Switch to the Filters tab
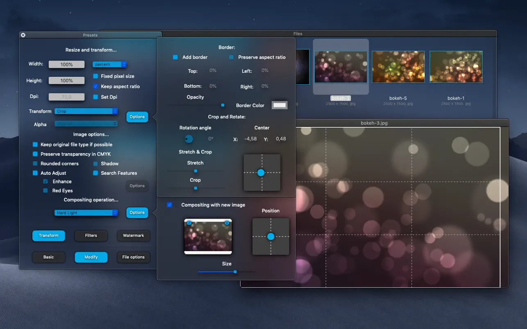The width and height of the screenshot is (527, 329). pyautogui.click(x=91, y=236)
